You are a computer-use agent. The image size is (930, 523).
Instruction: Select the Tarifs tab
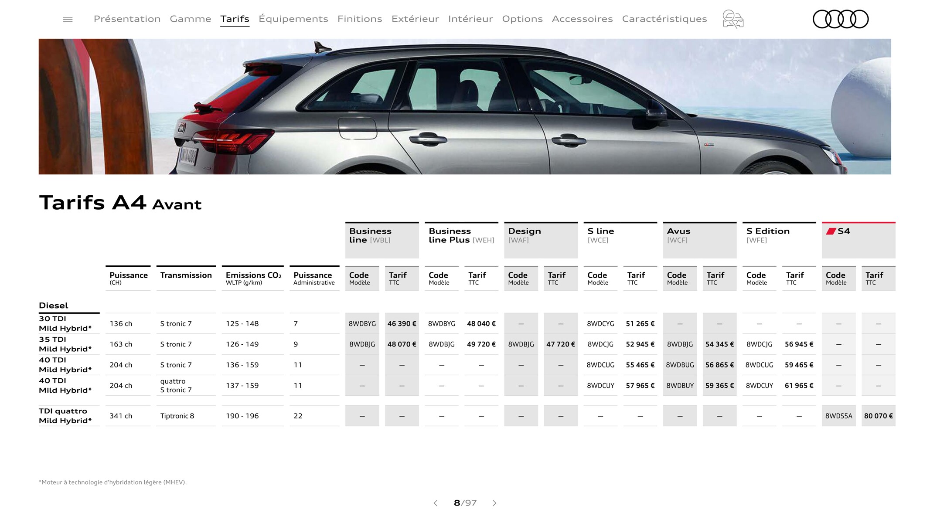[235, 19]
